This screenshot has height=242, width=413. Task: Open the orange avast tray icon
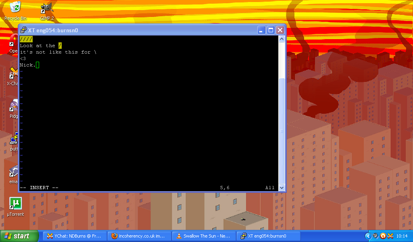383,236
